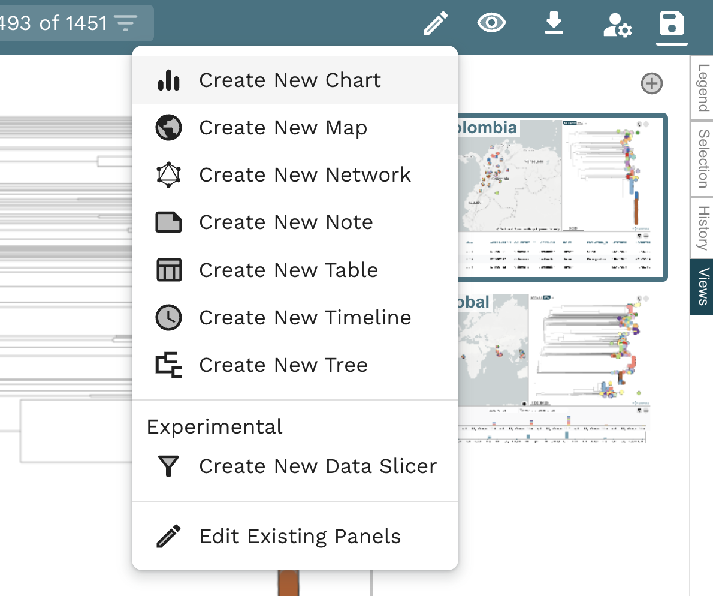Select the Colombia view thumbnail
The image size is (713, 596).
pos(562,197)
